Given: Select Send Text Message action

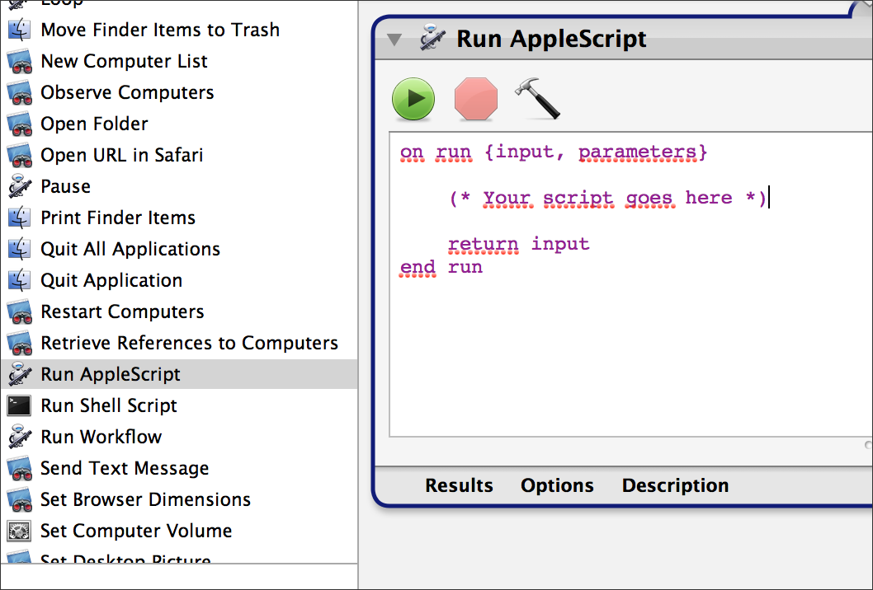Looking at the screenshot, I should pyautogui.click(x=179, y=468).
